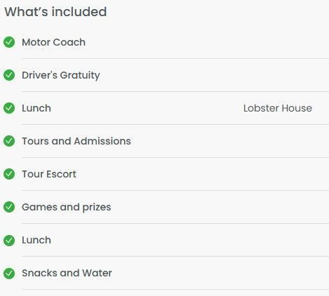Click the checkmark of the Lunch item above Snacks and Water
Viewport: 329px width, 296px height.
[9, 241]
